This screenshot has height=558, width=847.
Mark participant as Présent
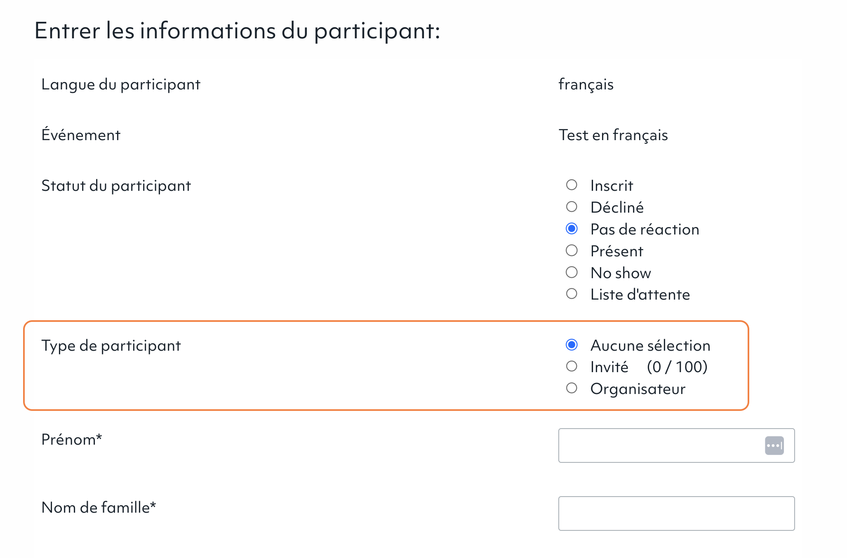(x=572, y=250)
